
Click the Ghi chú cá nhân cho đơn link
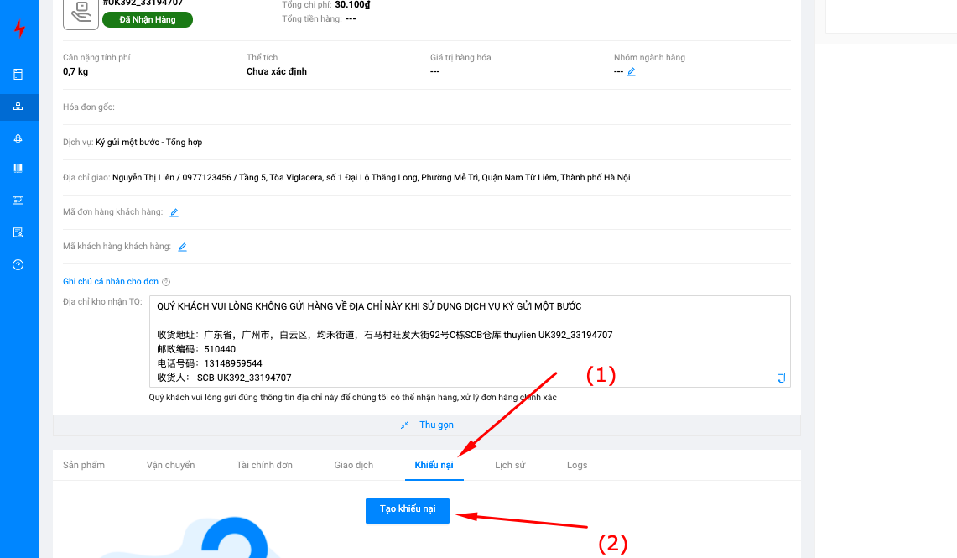coord(111,282)
